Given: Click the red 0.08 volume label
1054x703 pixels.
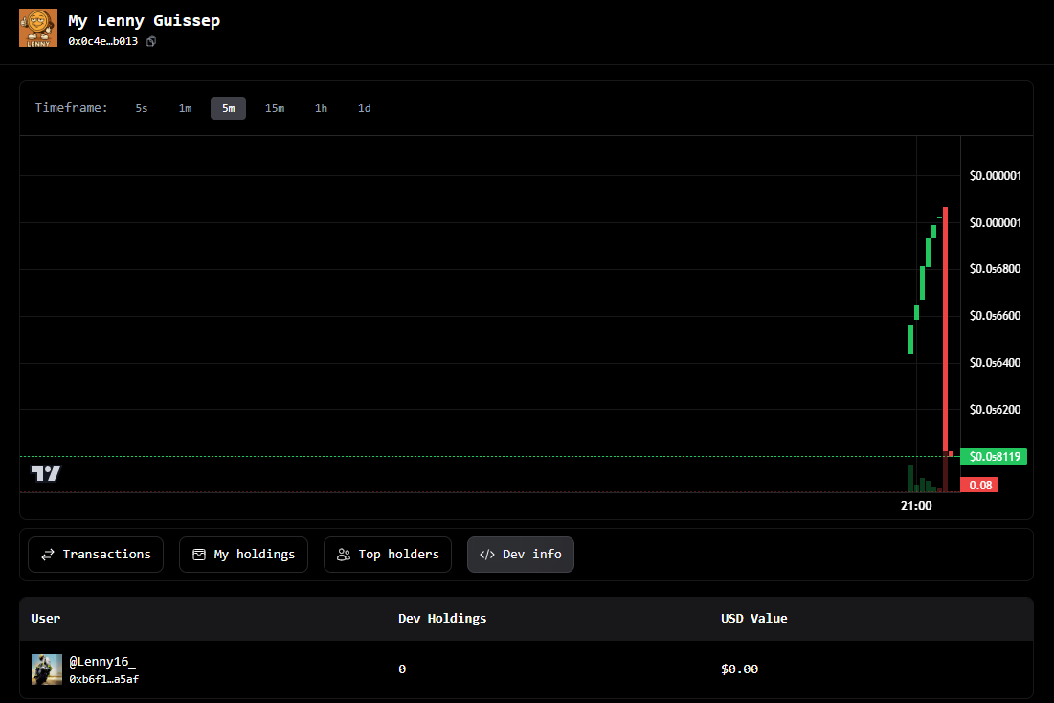Looking at the screenshot, I should pos(979,486).
